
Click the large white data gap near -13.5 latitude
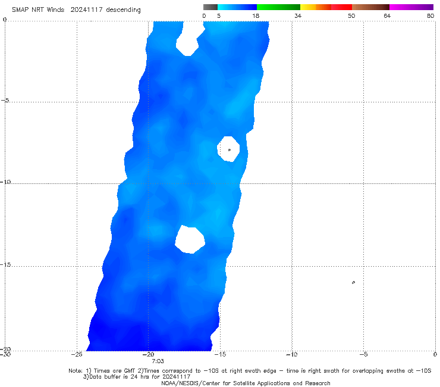190,239
